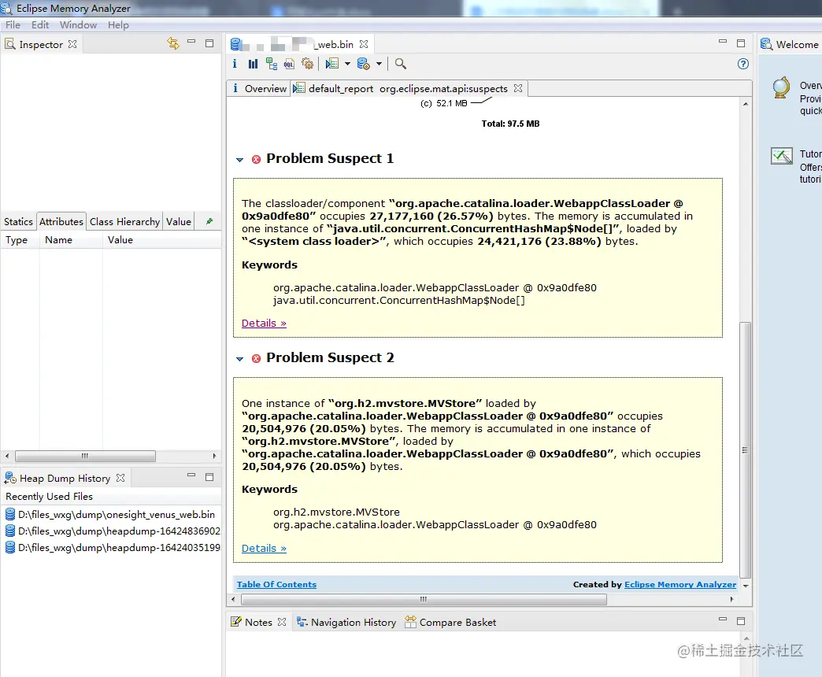Open Details link for Problem Suspect 2
Viewport: 822px width, 677px height.
[264, 548]
